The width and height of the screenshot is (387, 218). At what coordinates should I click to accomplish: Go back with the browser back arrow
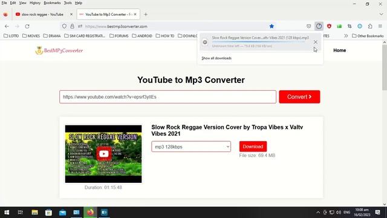(7, 26)
